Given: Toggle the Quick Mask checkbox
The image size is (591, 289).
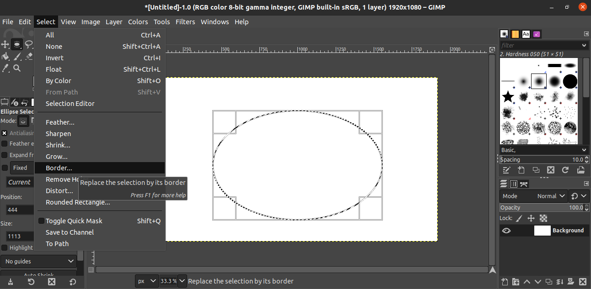Looking at the screenshot, I should [x=41, y=221].
